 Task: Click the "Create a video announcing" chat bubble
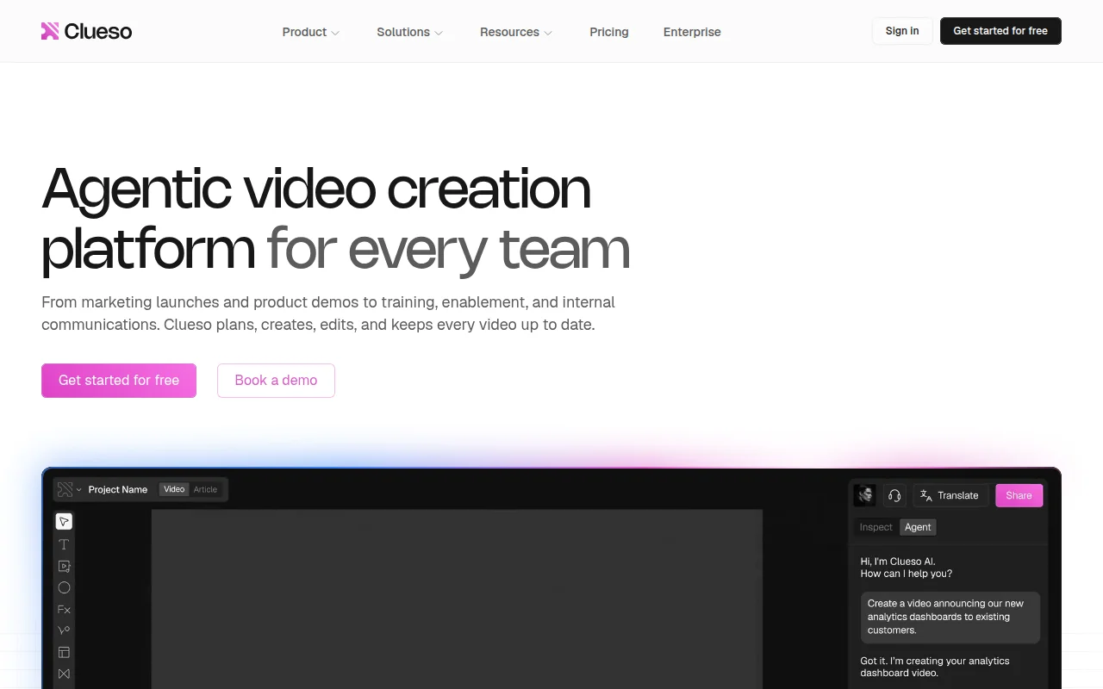click(950, 617)
